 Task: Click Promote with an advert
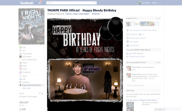pos(138,38)
